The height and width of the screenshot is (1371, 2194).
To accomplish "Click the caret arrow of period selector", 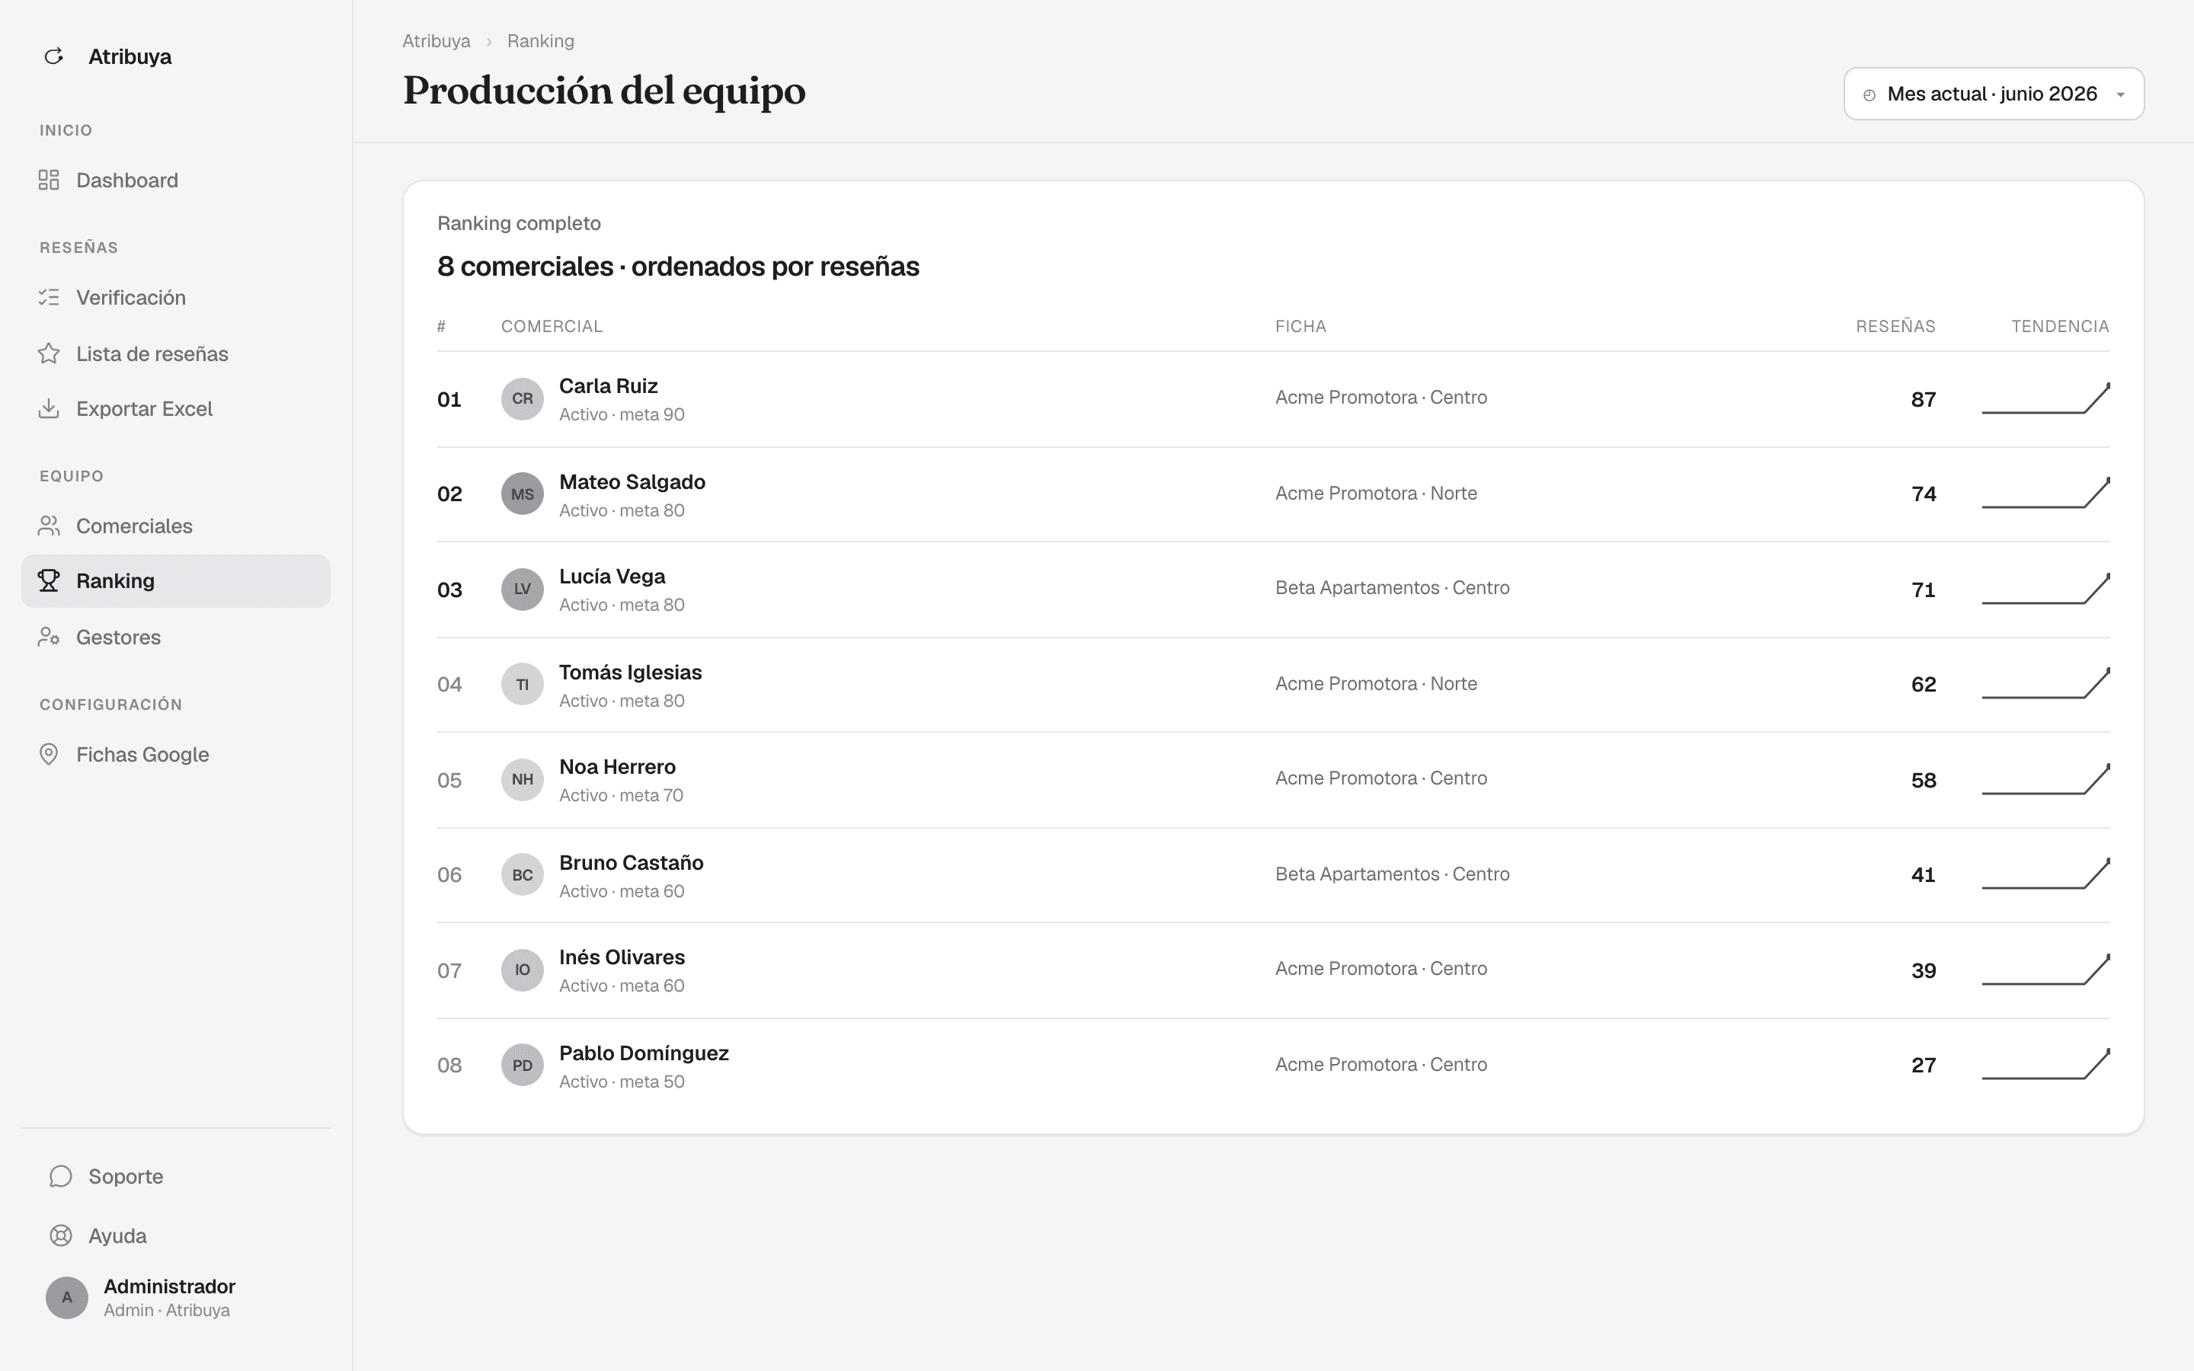I will coord(2121,95).
